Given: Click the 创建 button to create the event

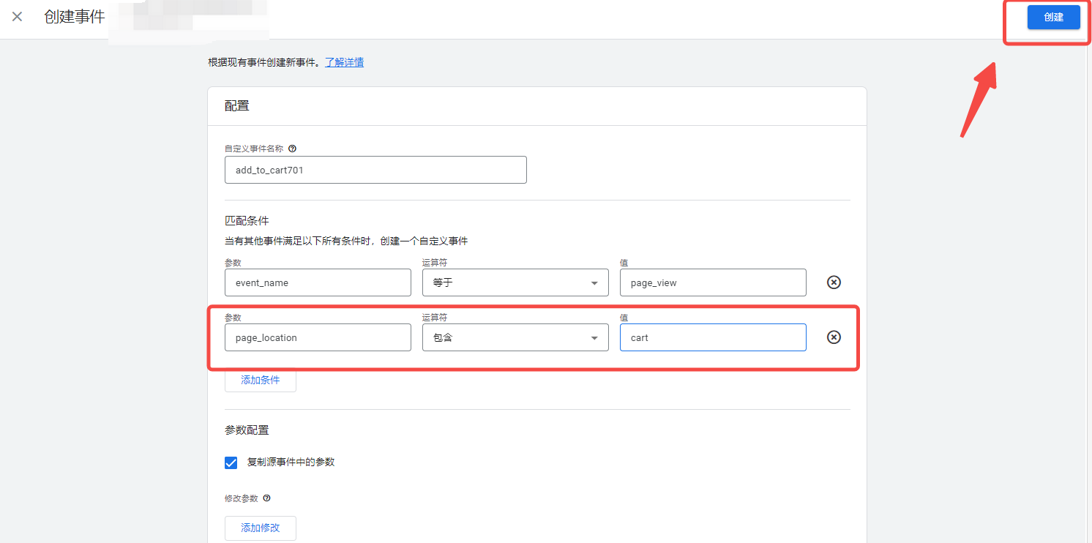Looking at the screenshot, I should tap(1053, 17).
